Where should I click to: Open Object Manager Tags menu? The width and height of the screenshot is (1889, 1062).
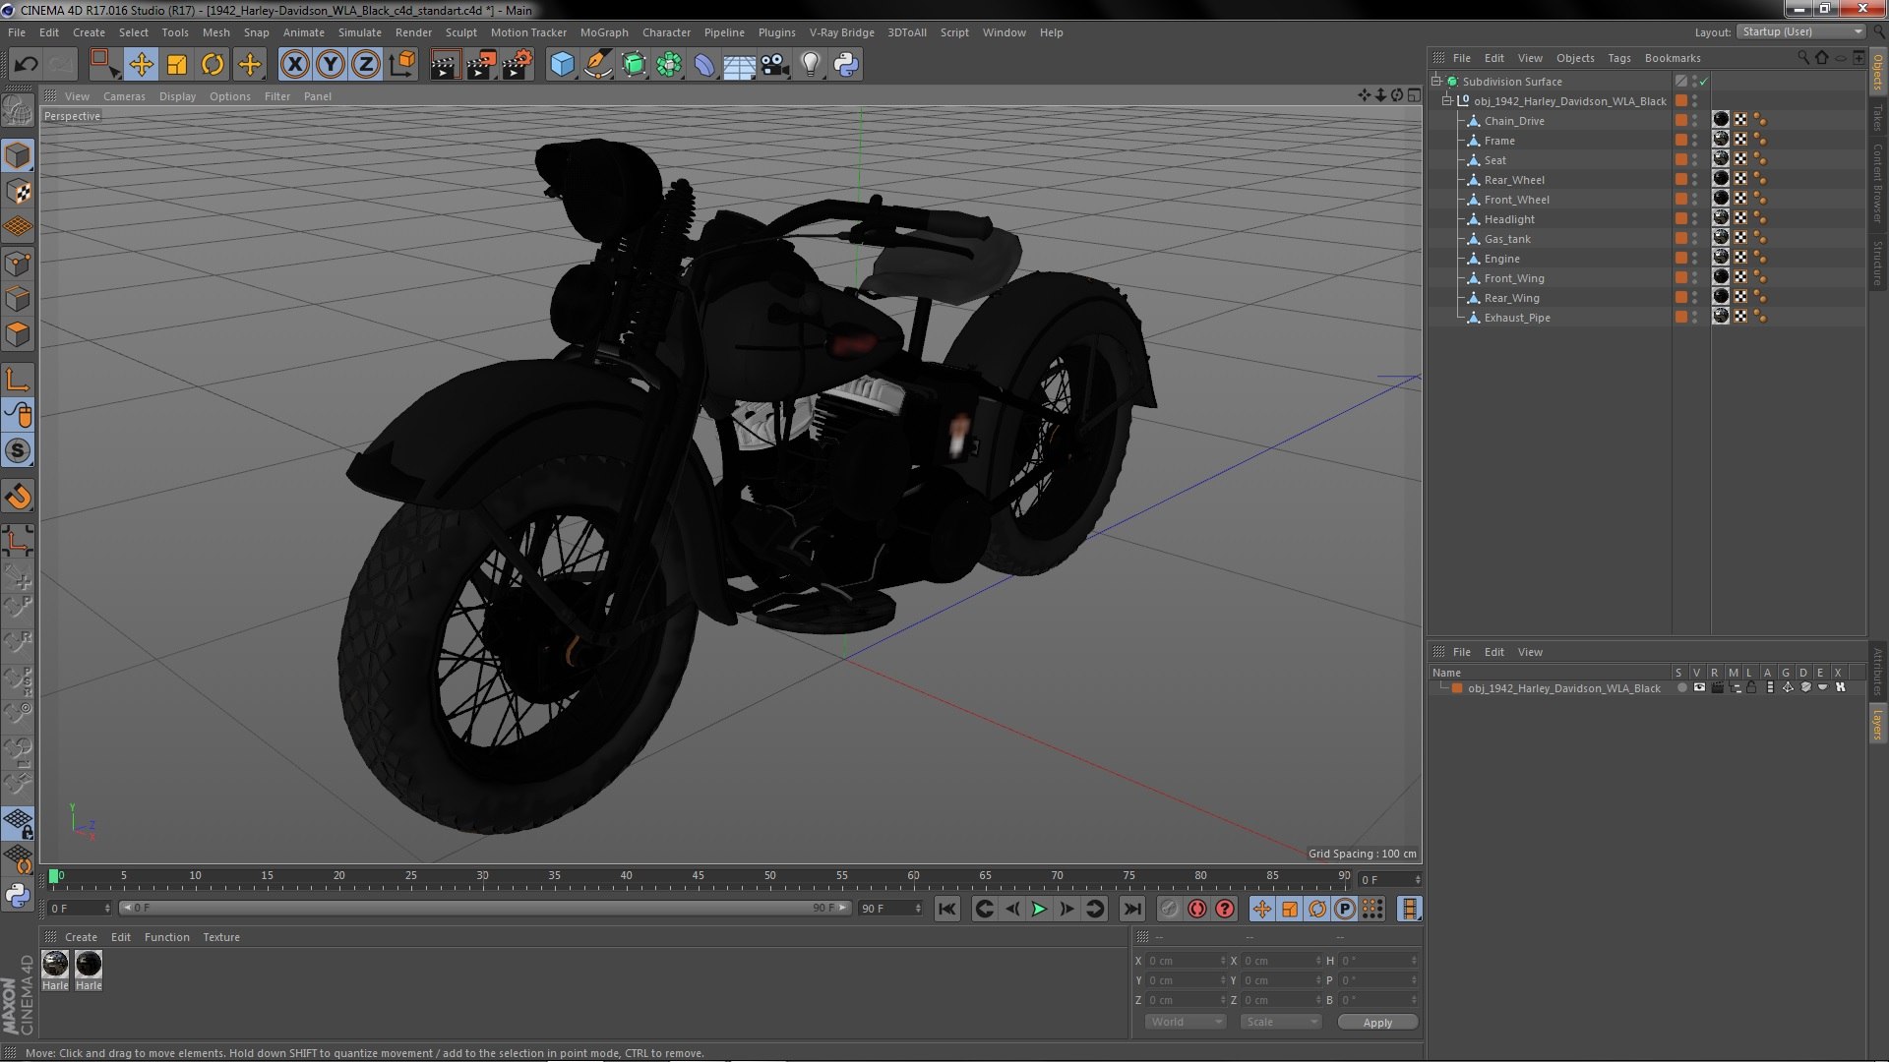1618,58
